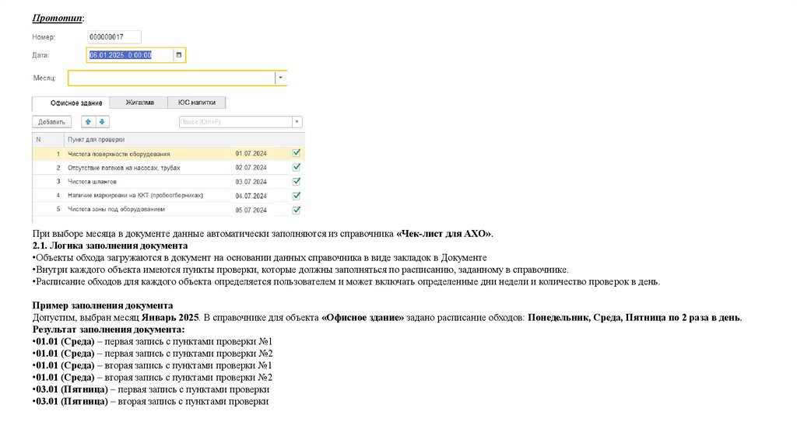Click the N column header
797x446 pixels.
(48, 140)
